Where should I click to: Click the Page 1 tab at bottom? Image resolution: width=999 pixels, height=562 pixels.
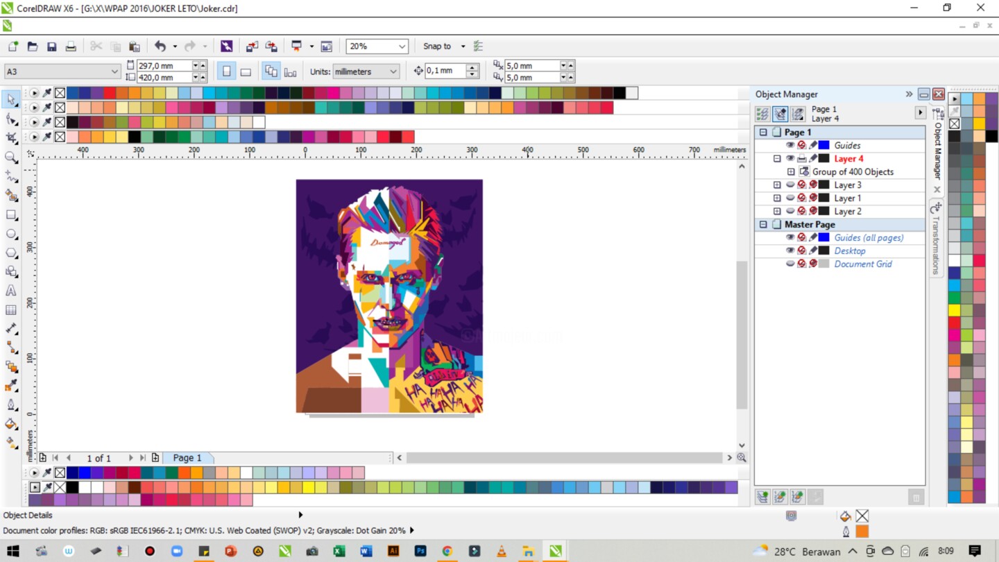(x=187, y=458)
